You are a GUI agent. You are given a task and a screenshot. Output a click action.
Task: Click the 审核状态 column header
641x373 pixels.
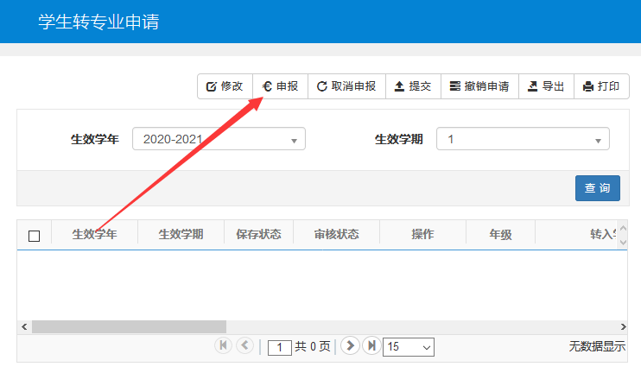click(x=336, y=234)
